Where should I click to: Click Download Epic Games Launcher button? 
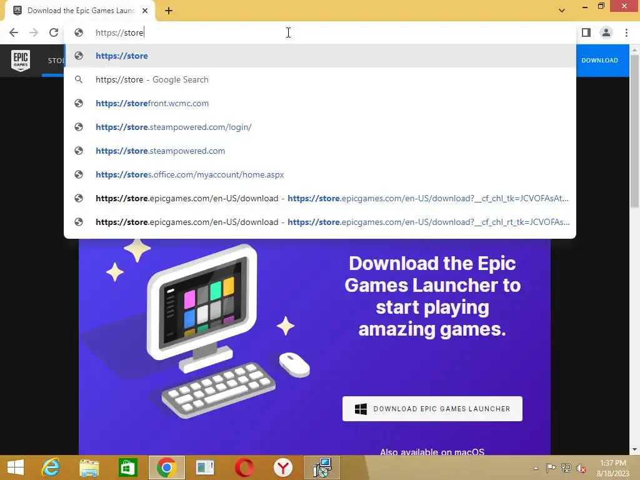[x=432, y=409]
